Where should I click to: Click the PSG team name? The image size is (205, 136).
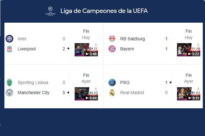tap(125, 82)
